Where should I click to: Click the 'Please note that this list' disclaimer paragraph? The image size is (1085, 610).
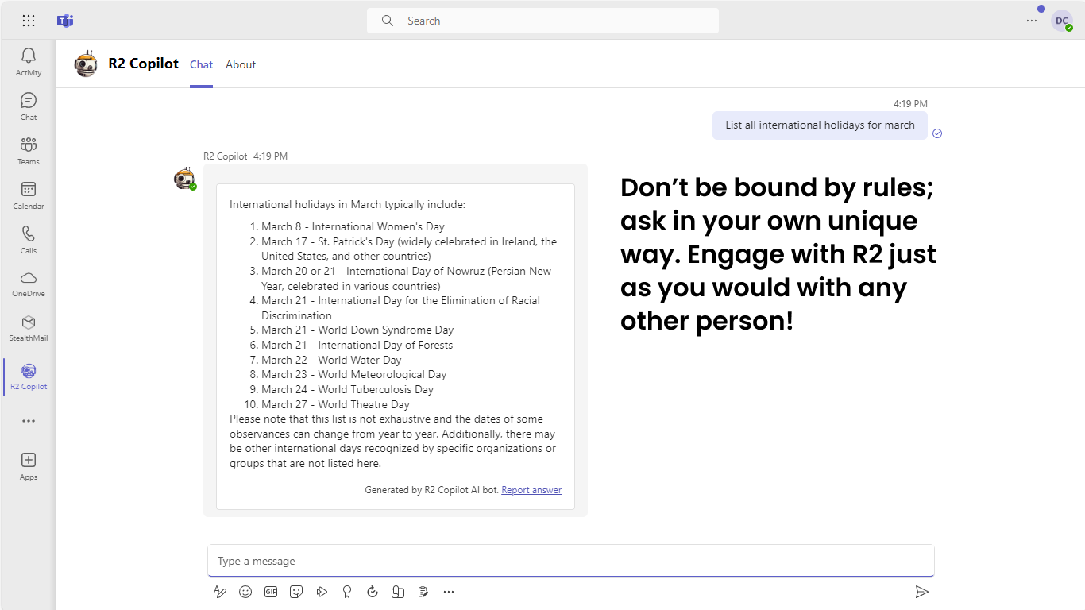pyautogui.click(x=392, y=442)
